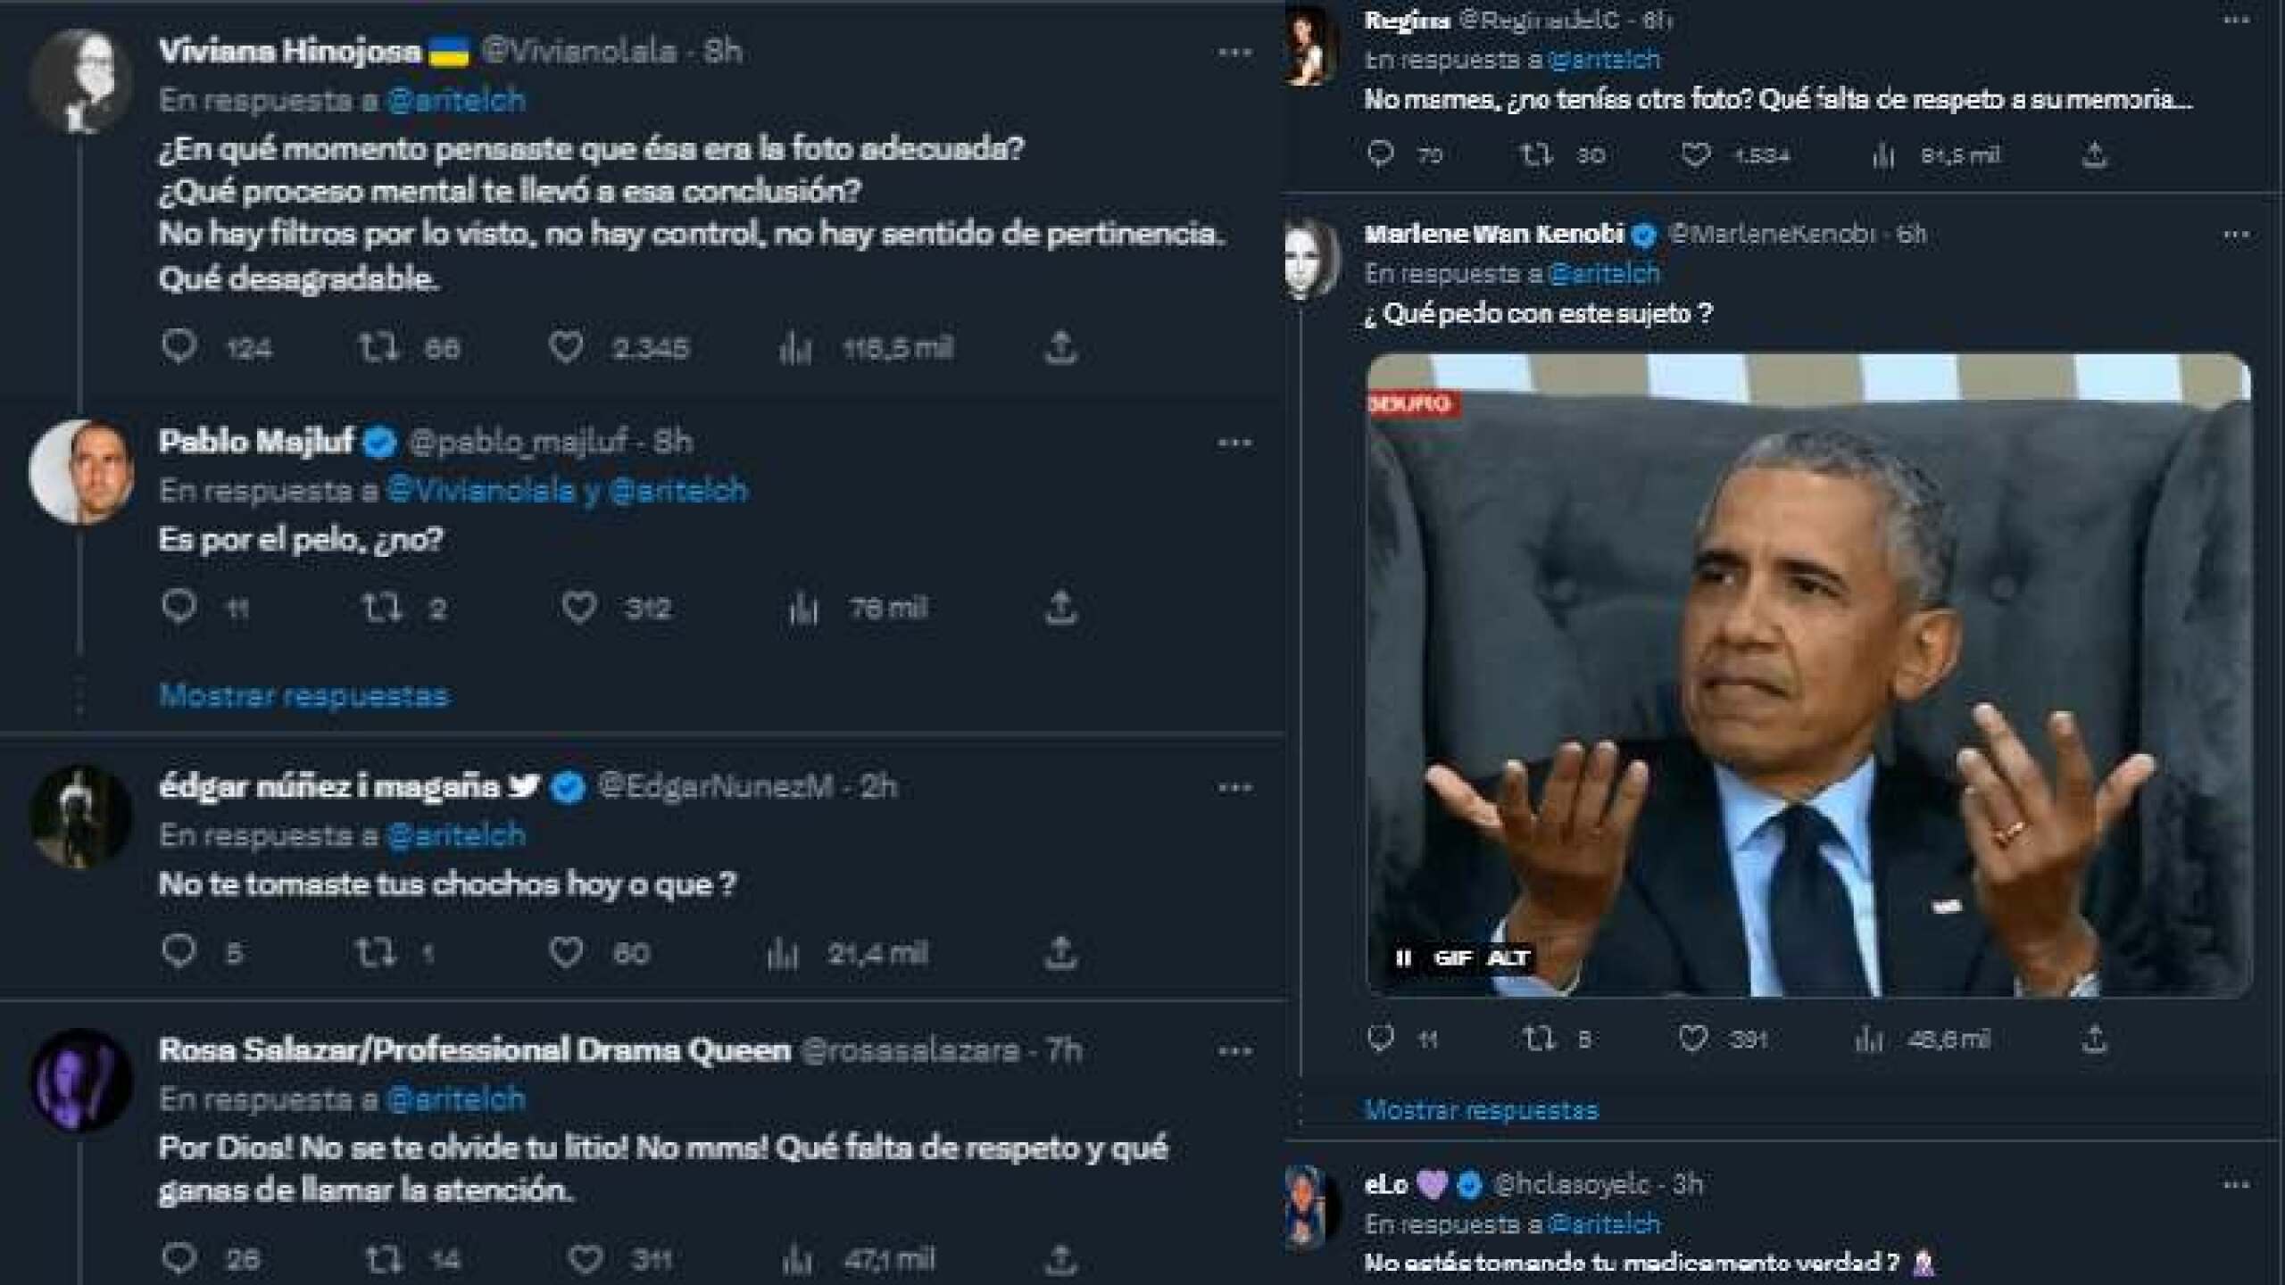Expand replies under Pablo Majluf's tweet
The height and width of the screenshot is (1285, 2285).
(303, 695)
